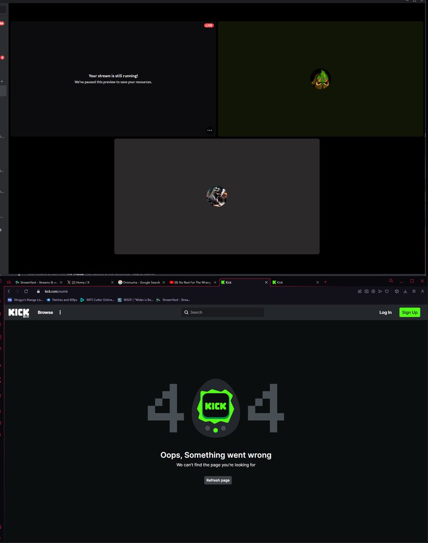
Task: Open the WSGF Wider is Better bookmark
Action: pyautogui.click(x=135, y=300)
